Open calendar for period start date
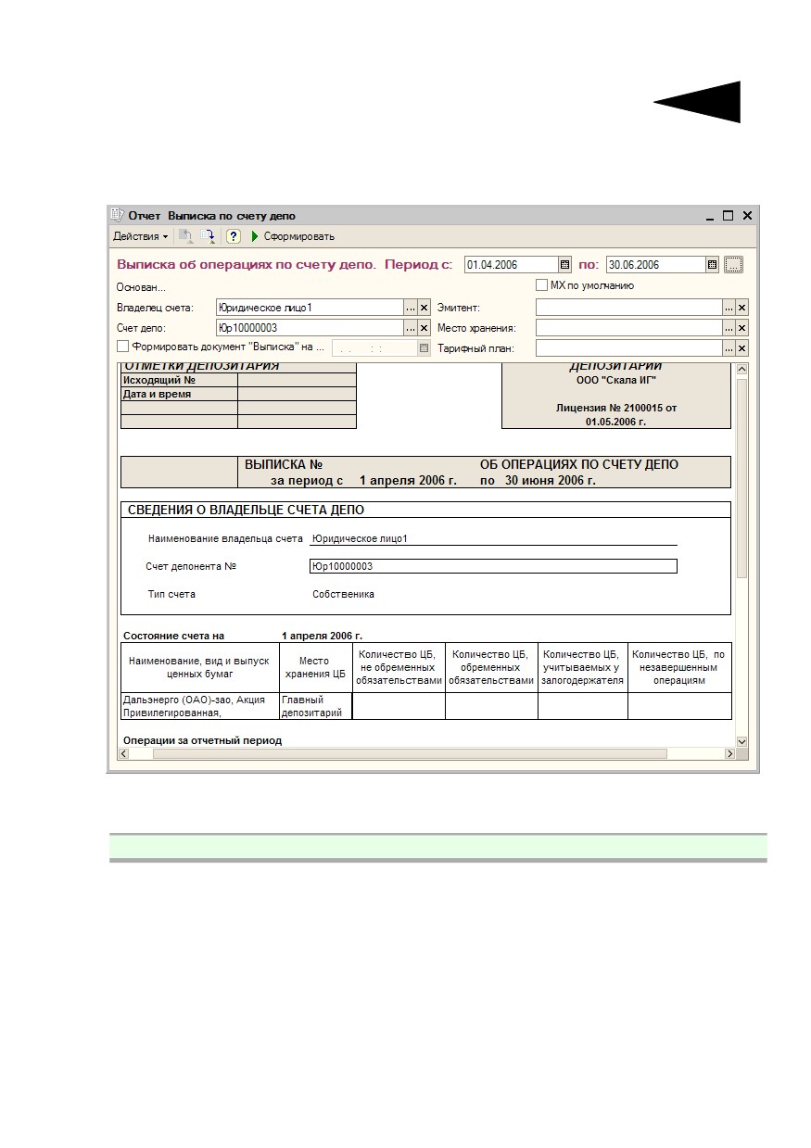Screen dimensions: 811x1148 click(x=564, y=265)
